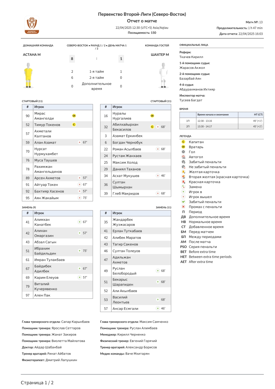Image resolution: width=275 pixels, height=389 pixels.
Task: Click the 2П row in time table
Action: tap(221, 126)
